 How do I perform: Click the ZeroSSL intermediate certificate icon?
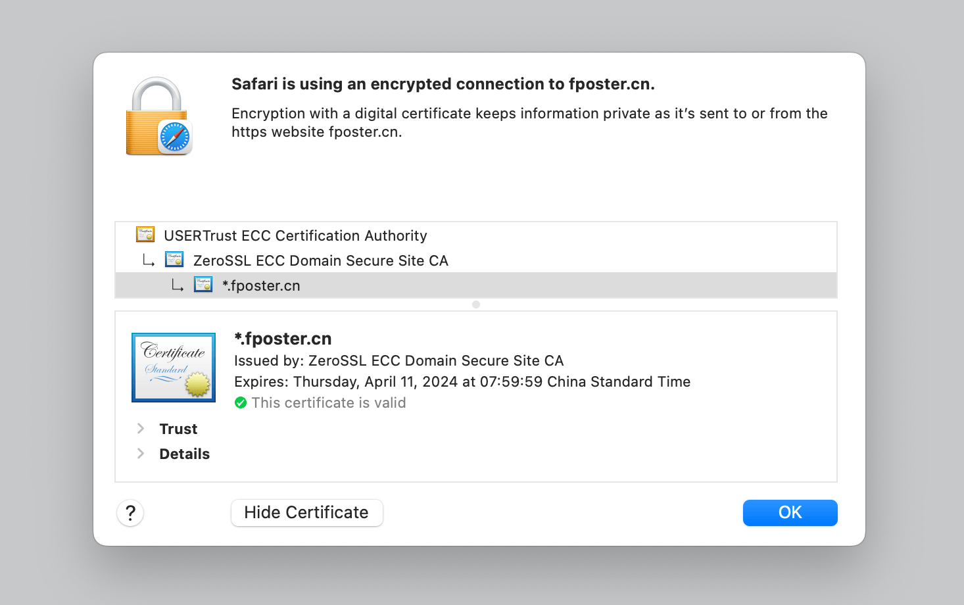point(174,260)
